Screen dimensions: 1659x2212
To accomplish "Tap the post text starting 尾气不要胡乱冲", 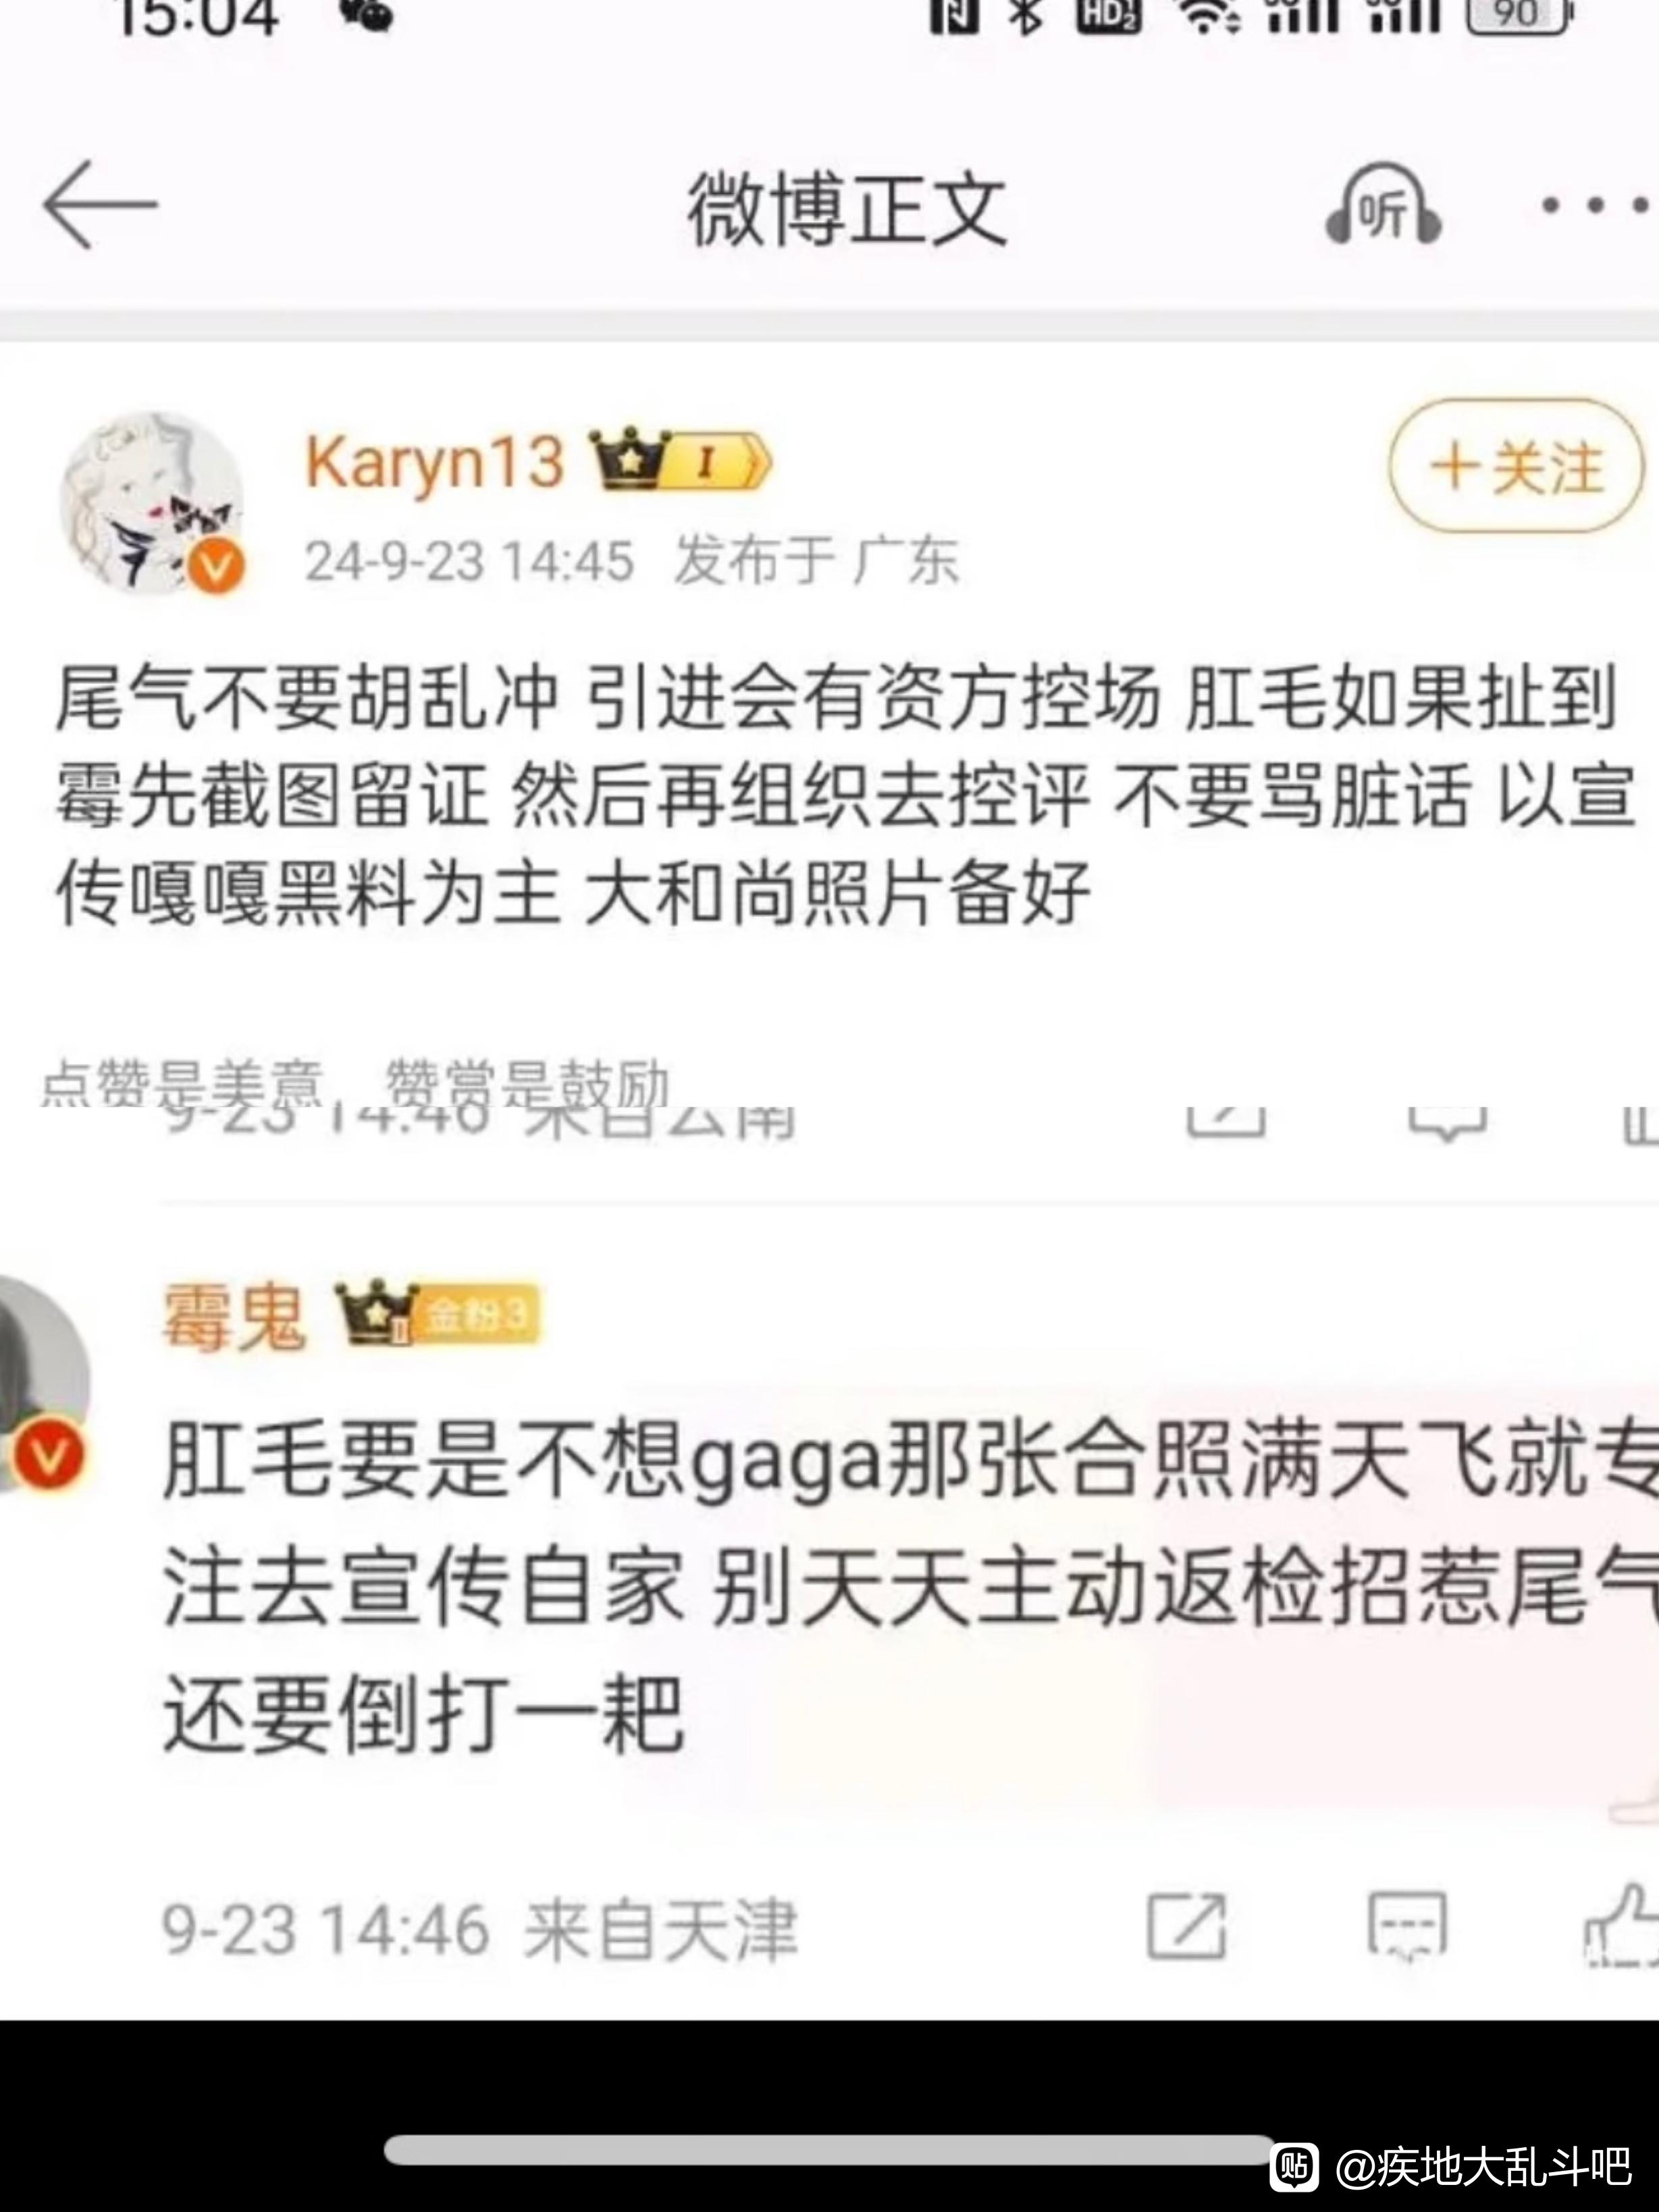I will [846, 795].
